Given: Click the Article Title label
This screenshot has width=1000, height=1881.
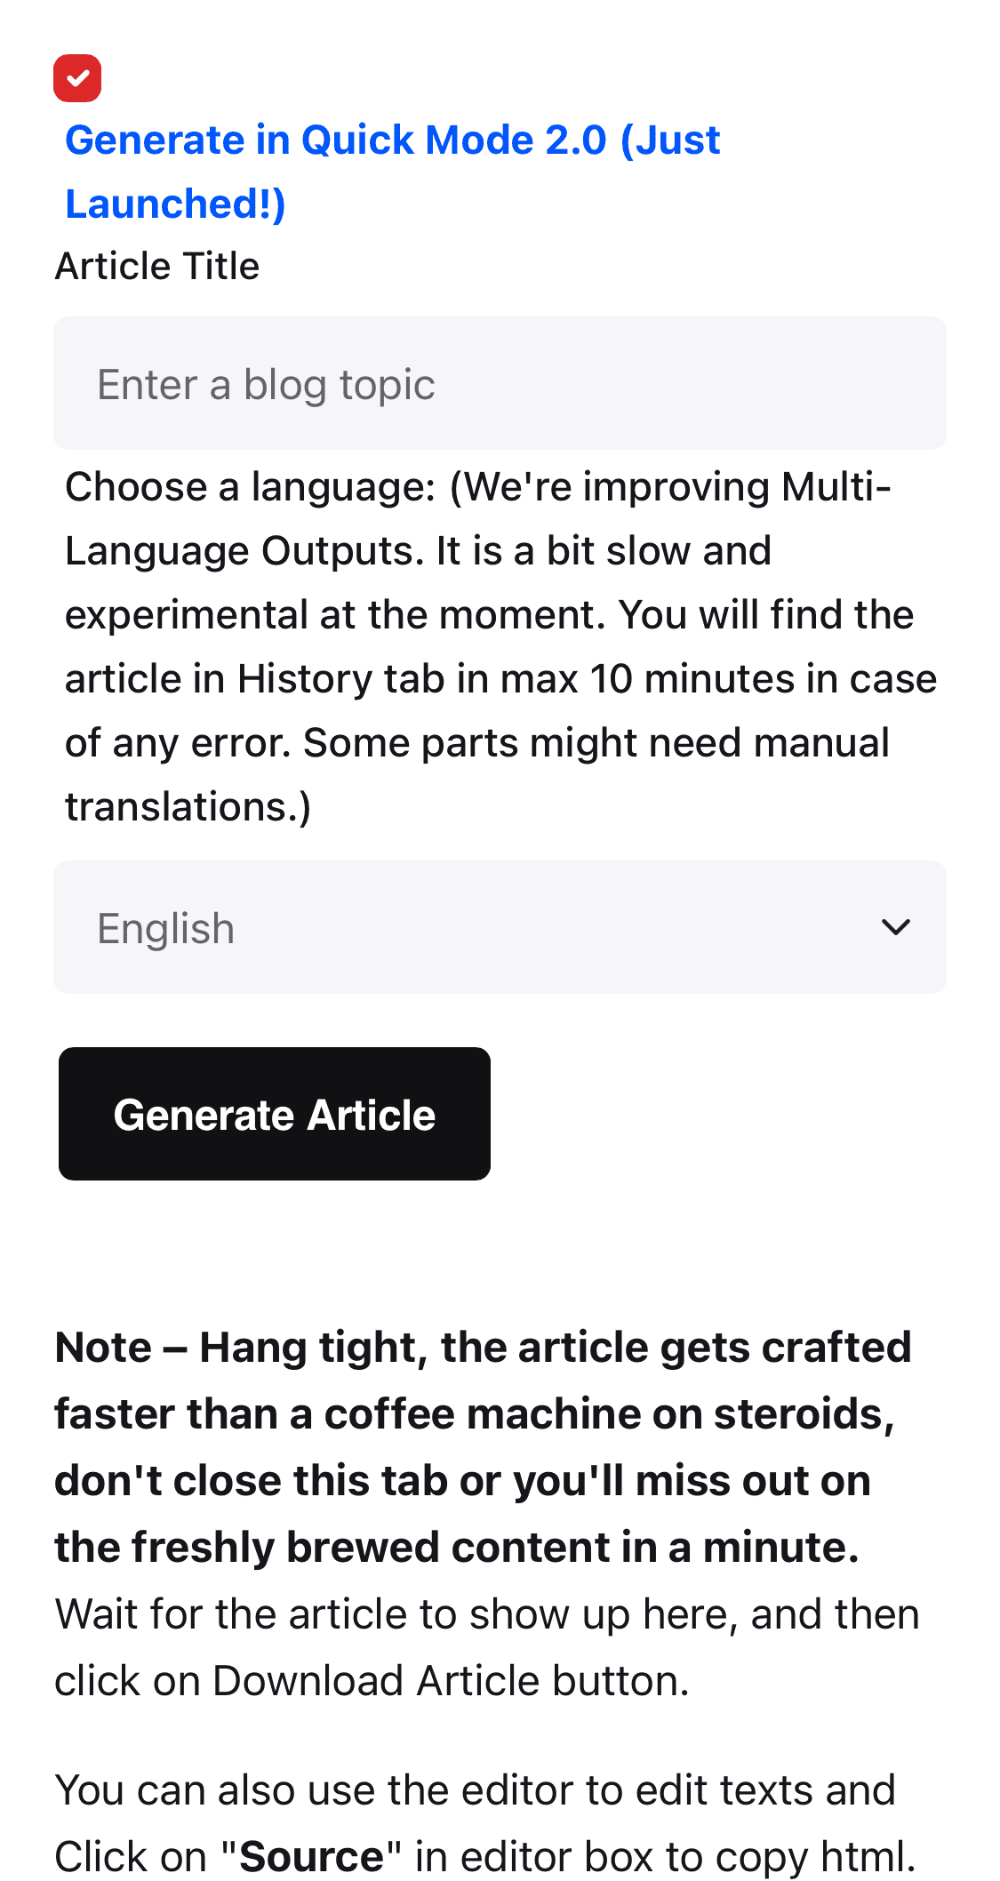Looking at the screenshot, I should (157, 264).
